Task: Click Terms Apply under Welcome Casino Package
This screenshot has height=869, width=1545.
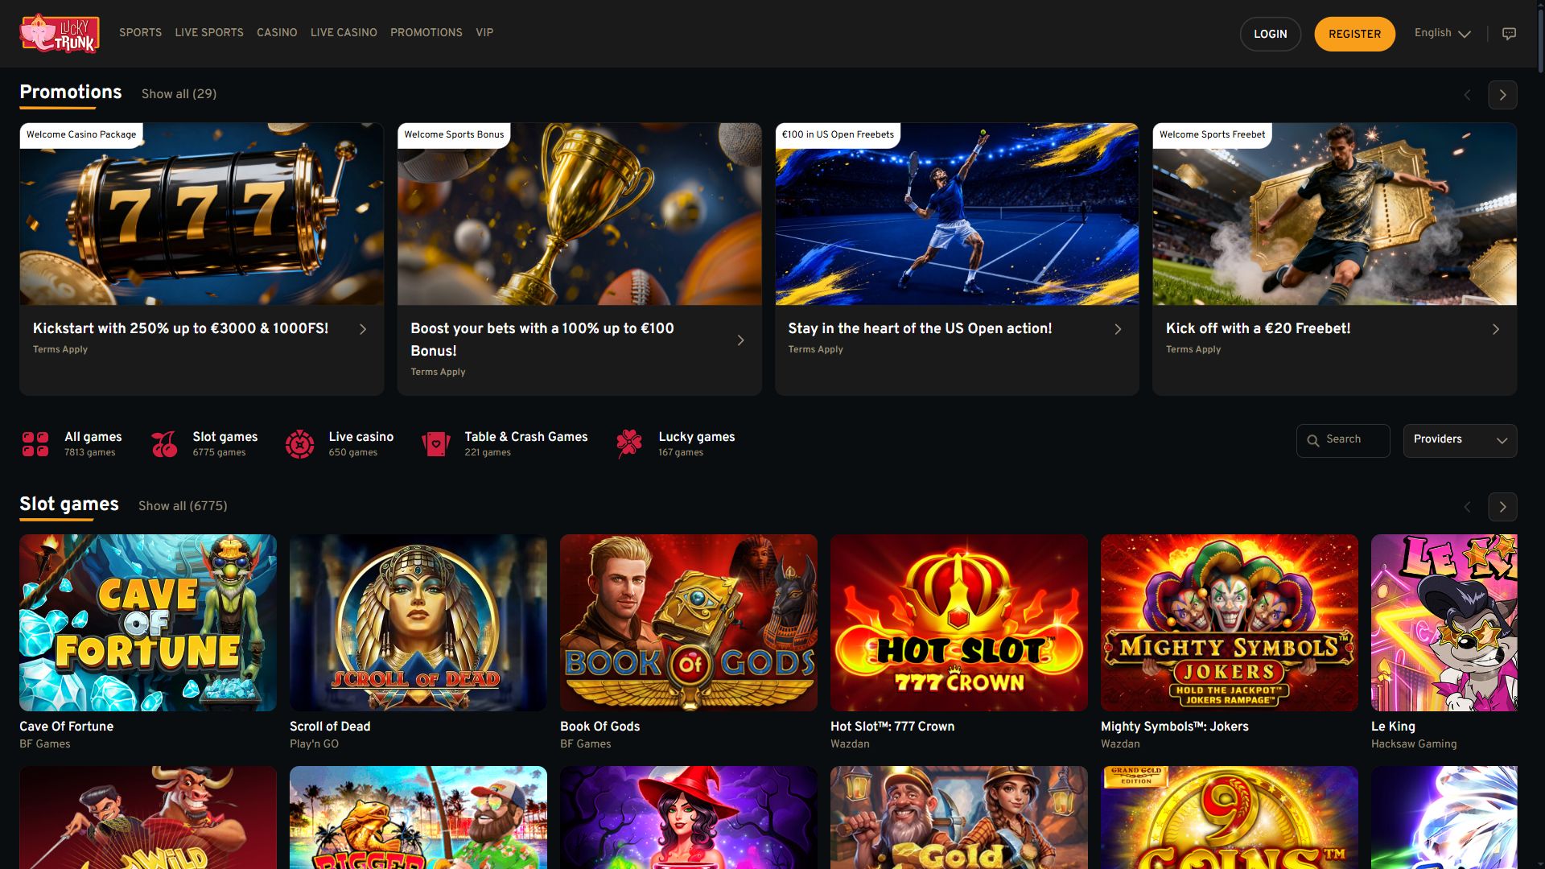Action: click(60, 349)
